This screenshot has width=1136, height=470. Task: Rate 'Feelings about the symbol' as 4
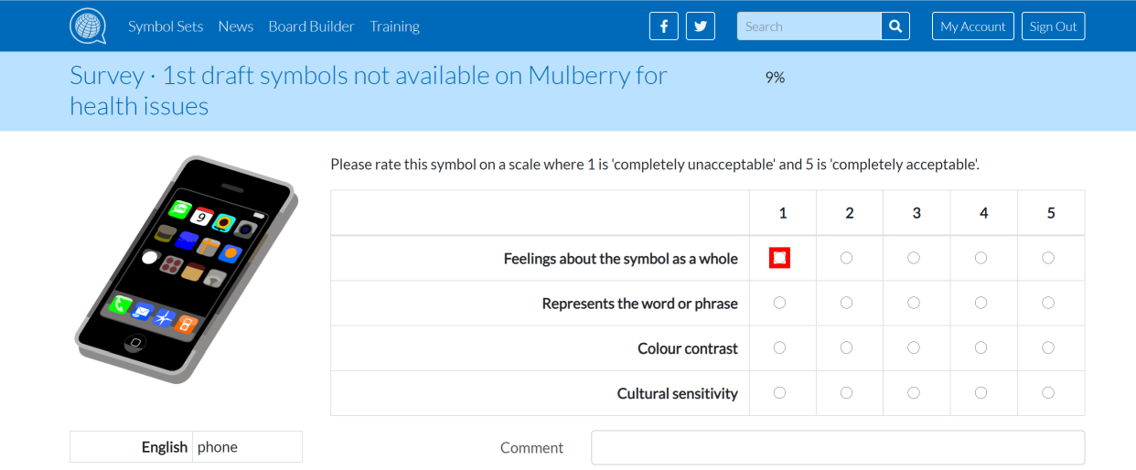981,258
